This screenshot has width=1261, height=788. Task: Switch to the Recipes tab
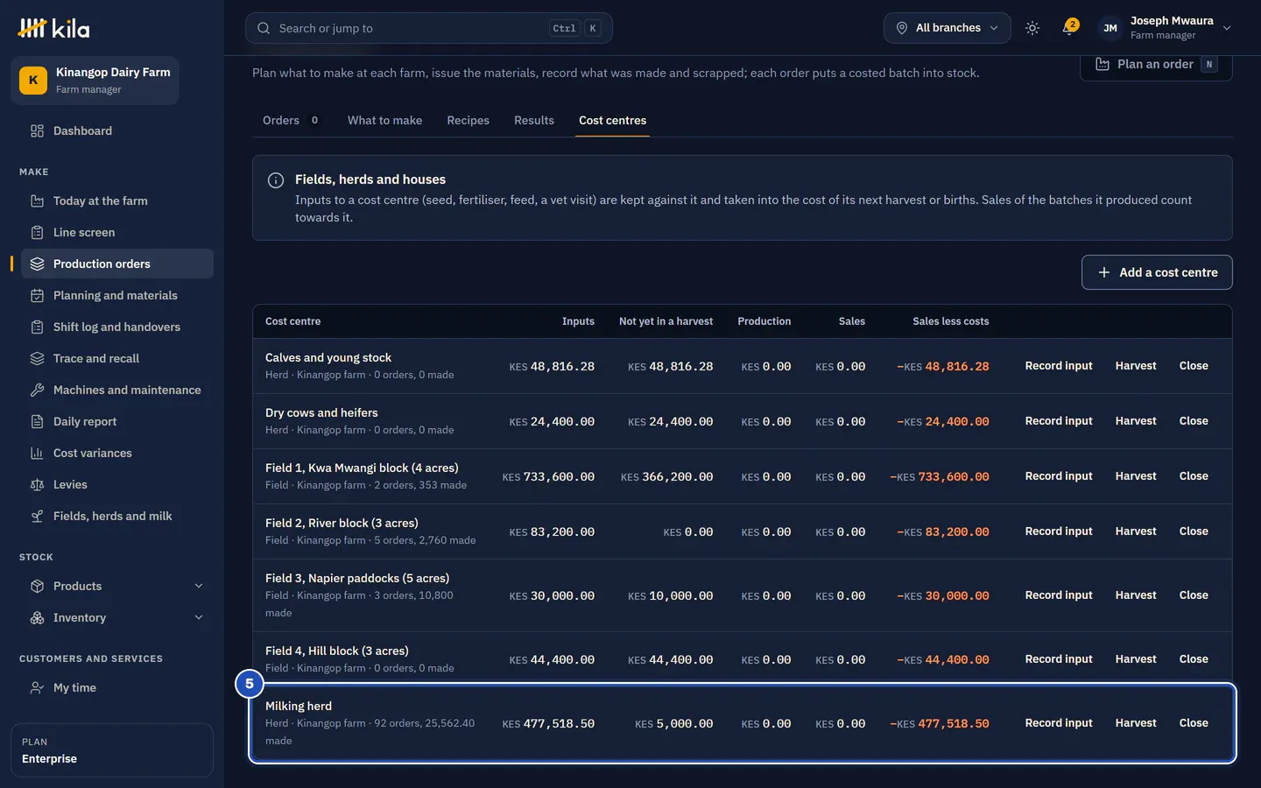468,120
